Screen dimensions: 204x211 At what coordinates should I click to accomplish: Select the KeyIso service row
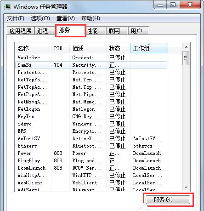click(91, 117)
